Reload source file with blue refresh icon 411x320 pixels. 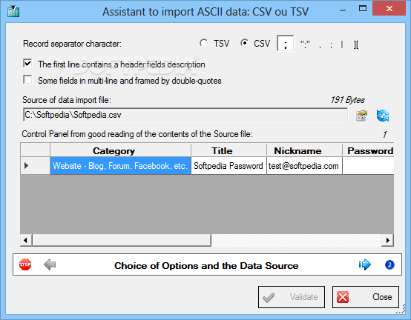click(x=383, y=116)
